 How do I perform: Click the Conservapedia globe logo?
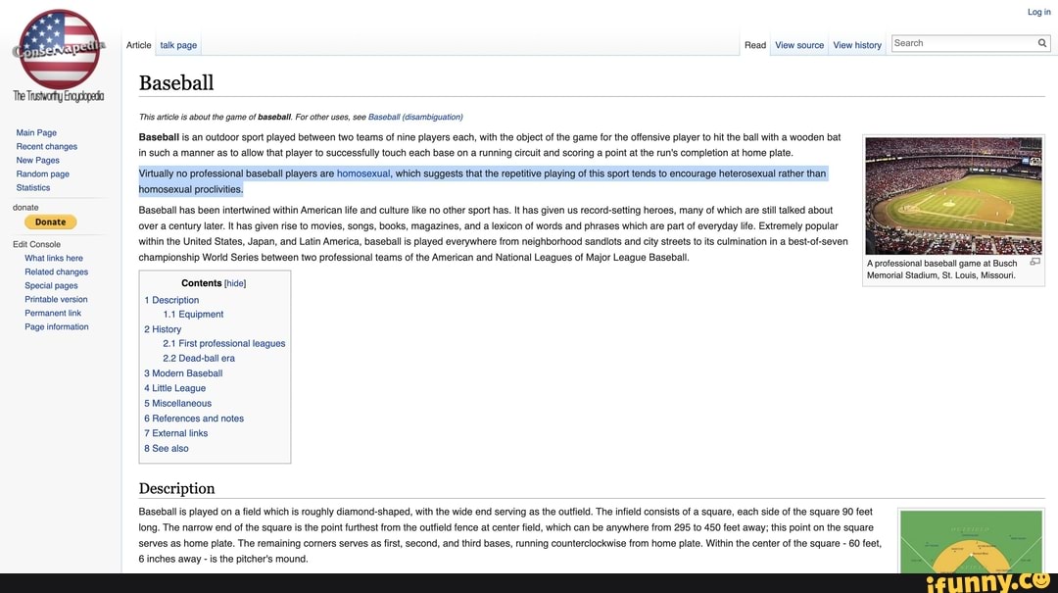[x=59, y=49]
